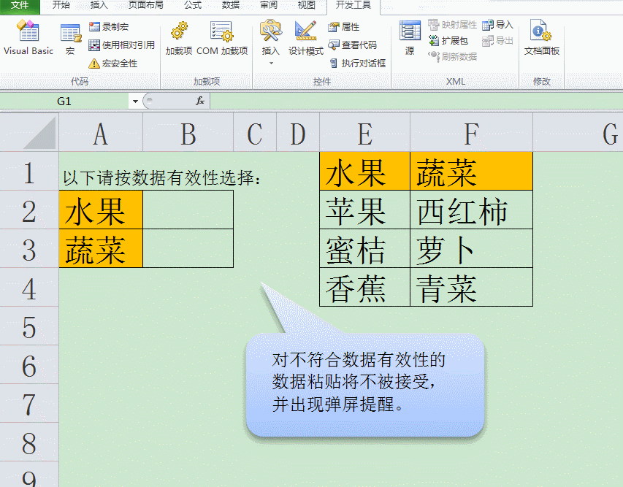Select row 5 header
Viewport: 623px width, 487px height.
(29, 326)
